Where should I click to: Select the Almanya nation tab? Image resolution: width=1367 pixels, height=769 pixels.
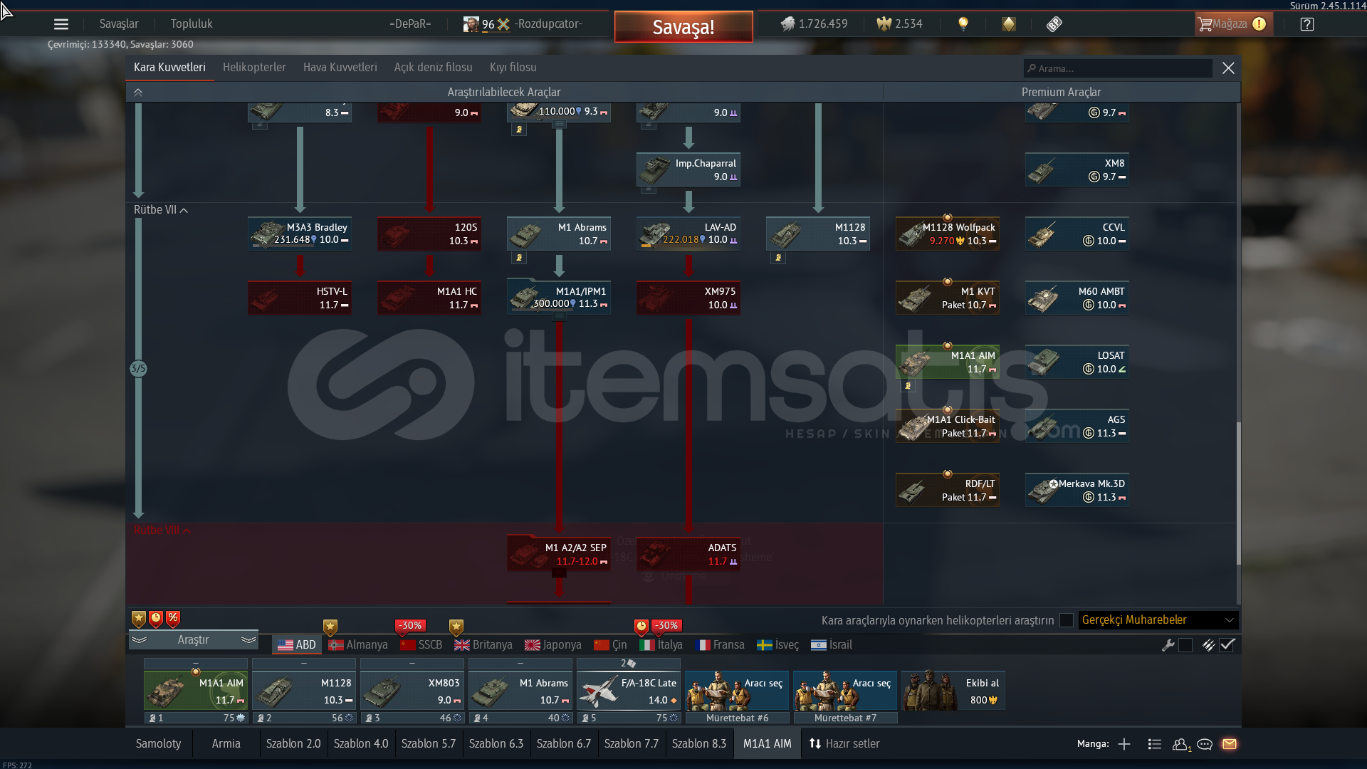click(x=358, y=645)
